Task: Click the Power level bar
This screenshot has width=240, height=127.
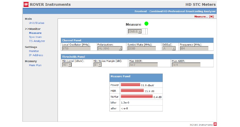Action: (x=131, y=85)
